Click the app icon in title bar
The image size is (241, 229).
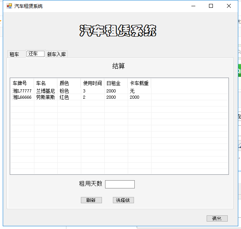click(9, 6)
